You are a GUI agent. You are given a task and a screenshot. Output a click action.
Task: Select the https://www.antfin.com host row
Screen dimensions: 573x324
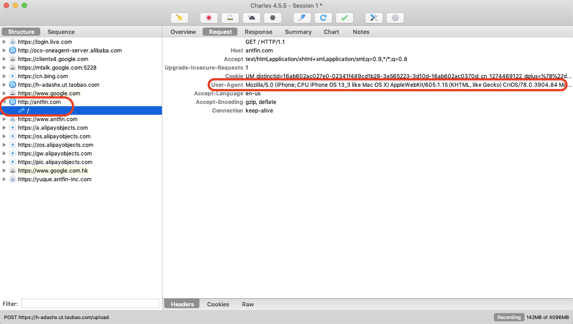81,119
